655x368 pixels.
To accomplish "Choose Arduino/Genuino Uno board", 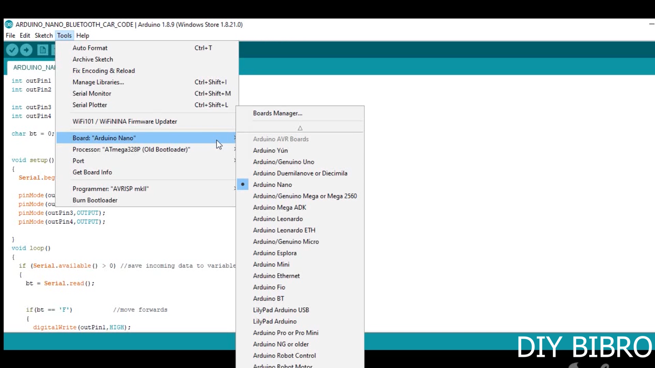I will click(283, 162).
